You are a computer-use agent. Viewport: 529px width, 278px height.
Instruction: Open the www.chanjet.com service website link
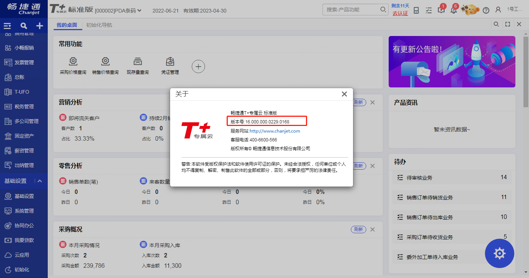(x=275, y=131)
